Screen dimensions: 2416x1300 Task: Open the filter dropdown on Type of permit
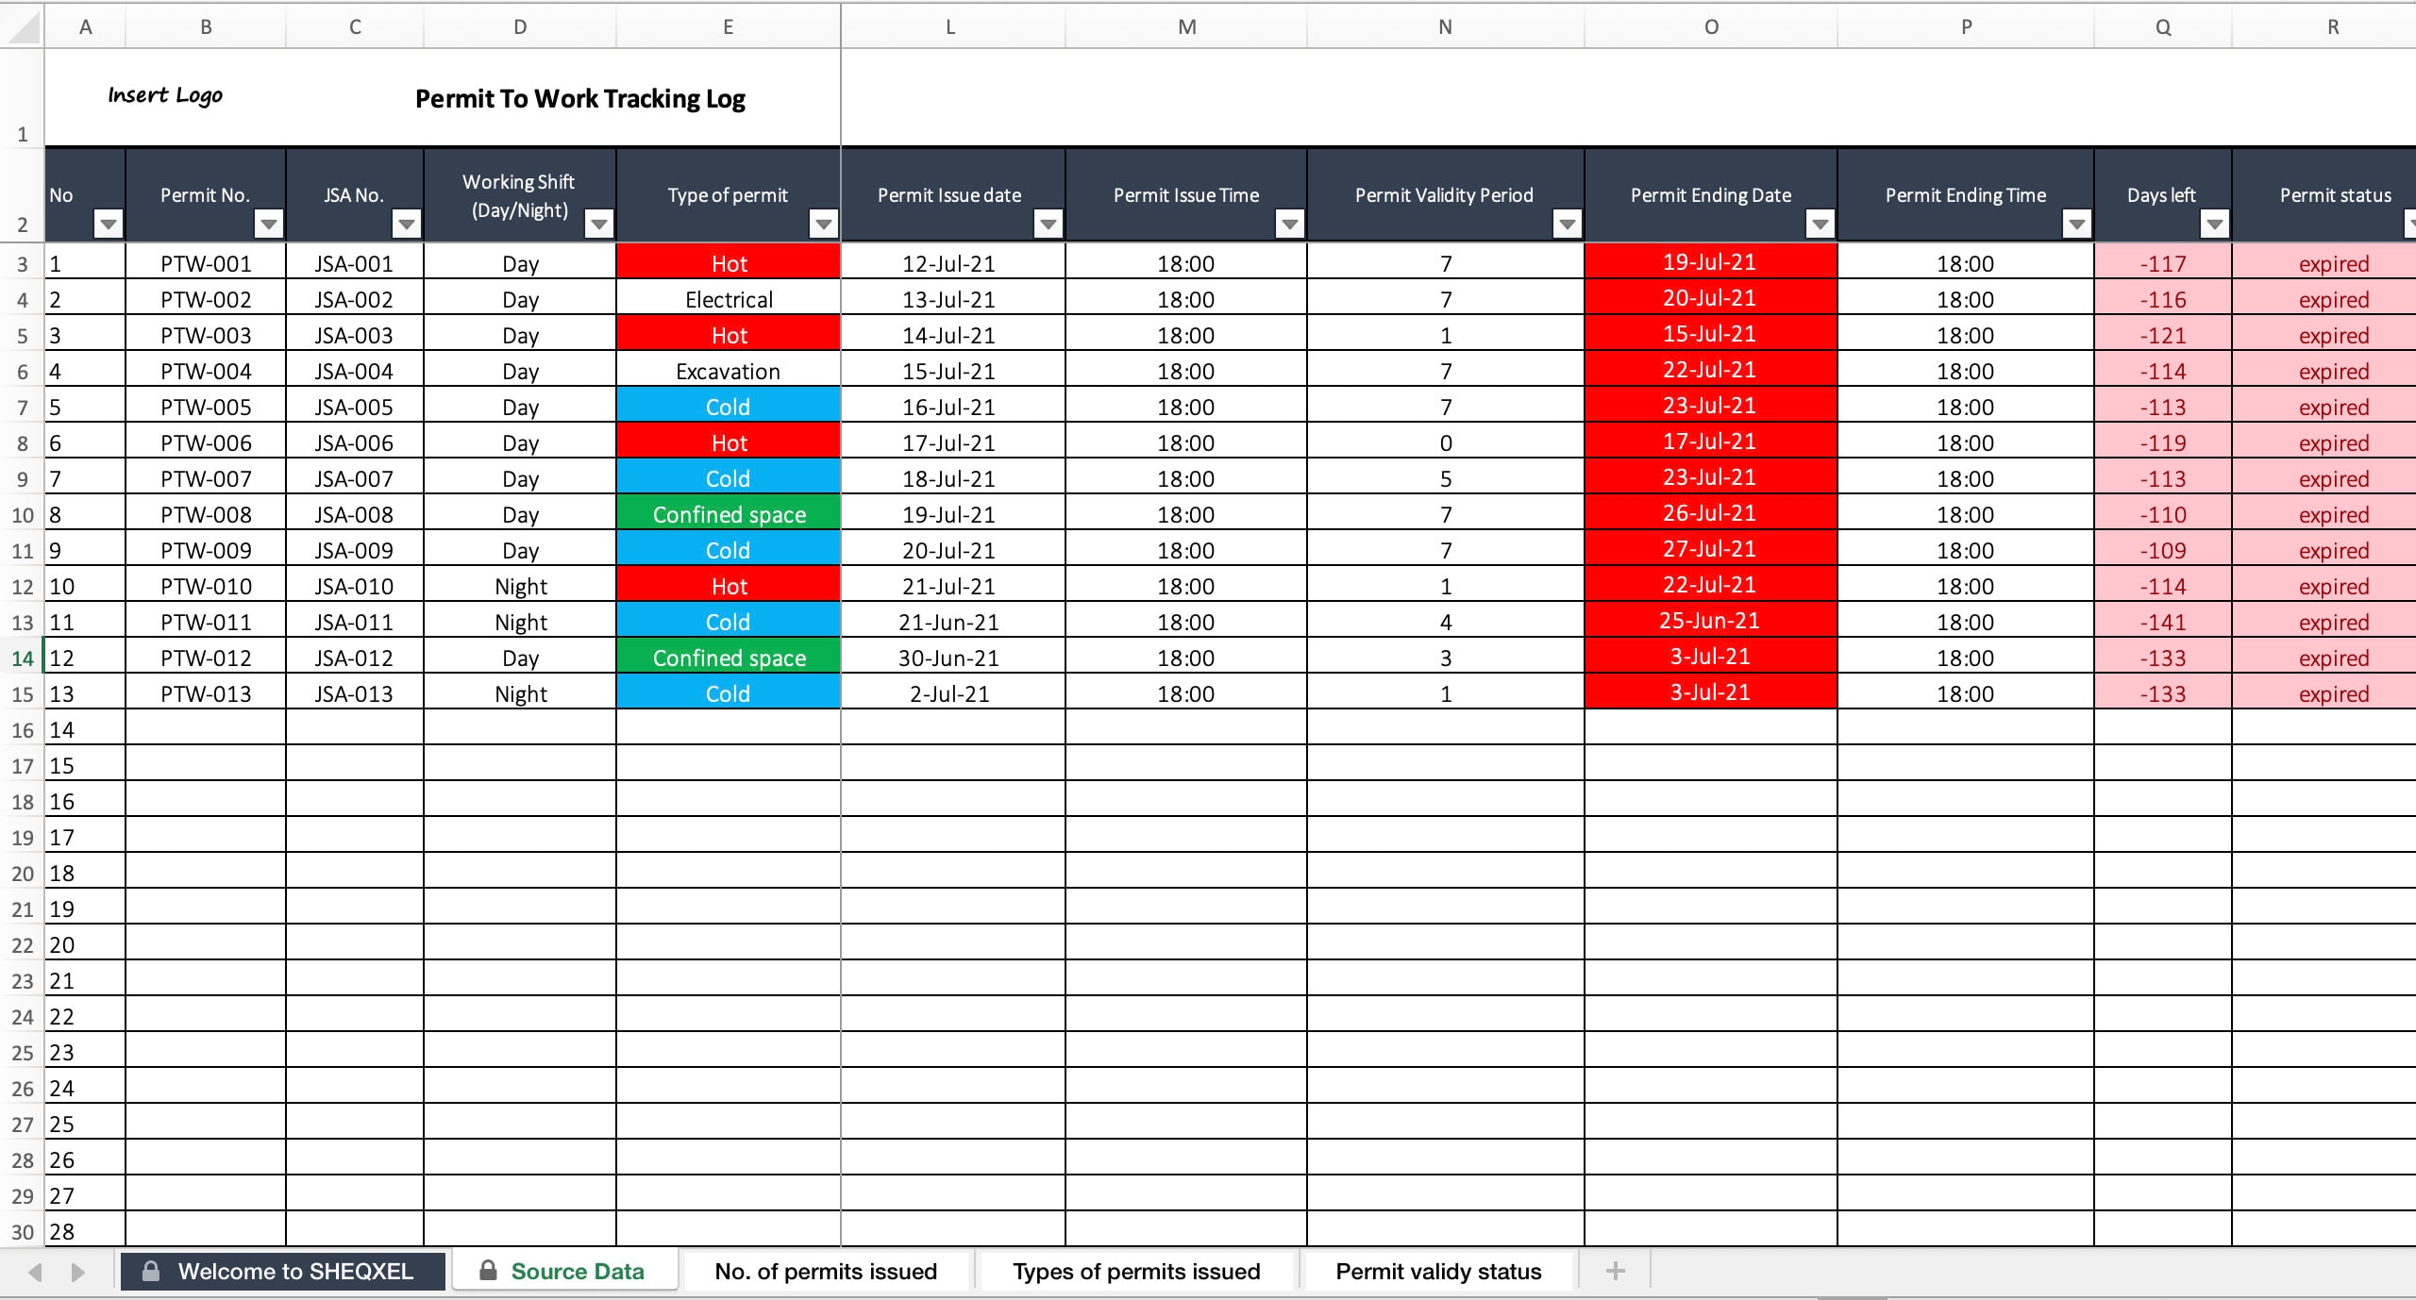[821, 225]
